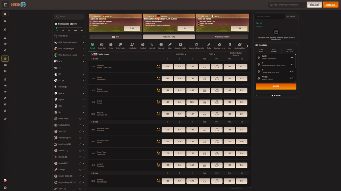Switch to the Live tab

pos(115,37)
